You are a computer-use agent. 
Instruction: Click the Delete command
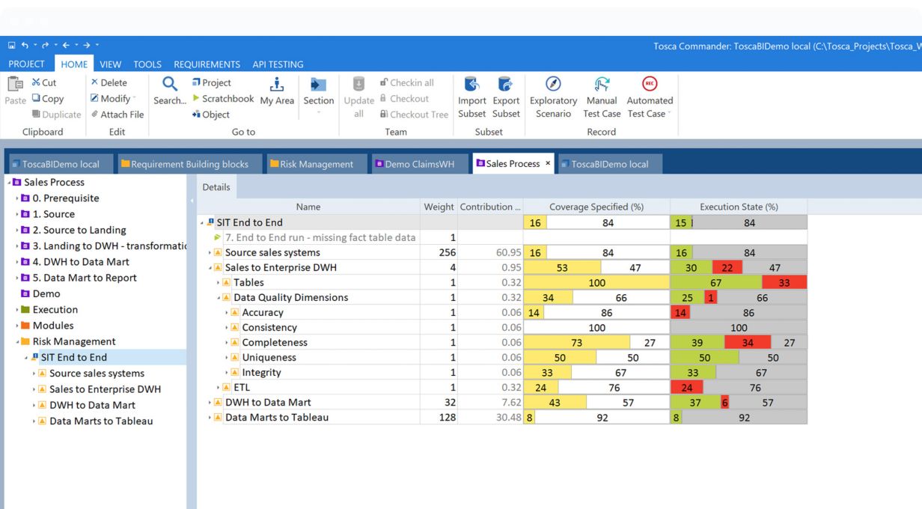click(109, 82)
